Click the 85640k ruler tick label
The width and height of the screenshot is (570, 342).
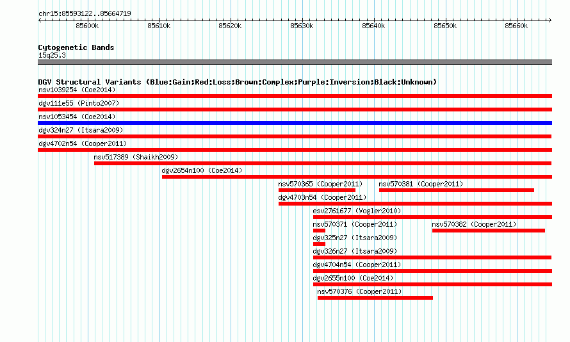click(373, 26)
